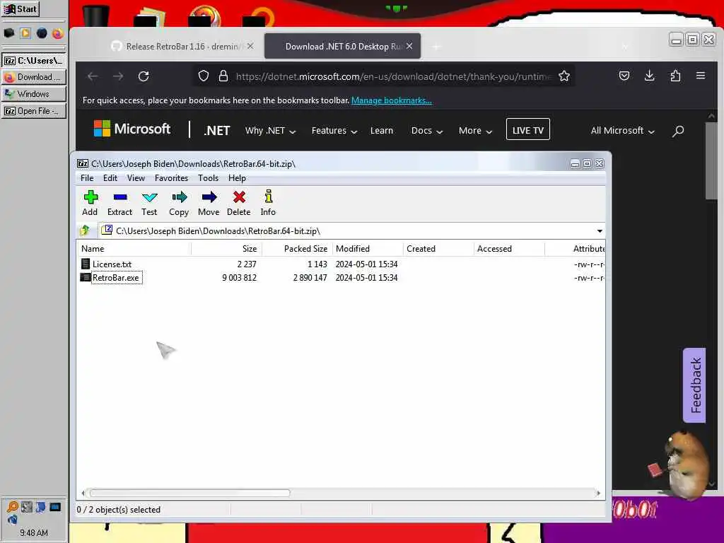Reload the Firefox page
This screenshot has height=543, width=724.
point(144,76)
